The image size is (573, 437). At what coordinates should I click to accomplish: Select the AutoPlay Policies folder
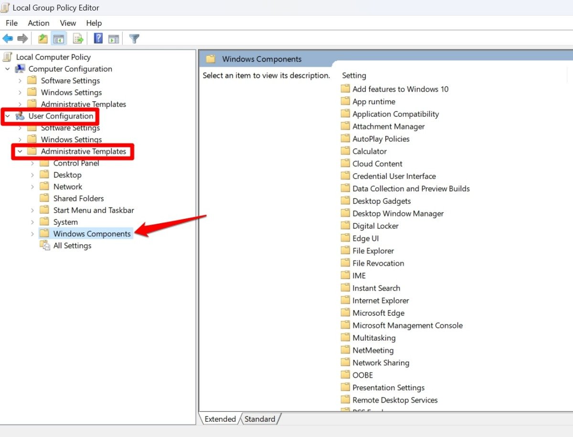click(x=381, y=139)
